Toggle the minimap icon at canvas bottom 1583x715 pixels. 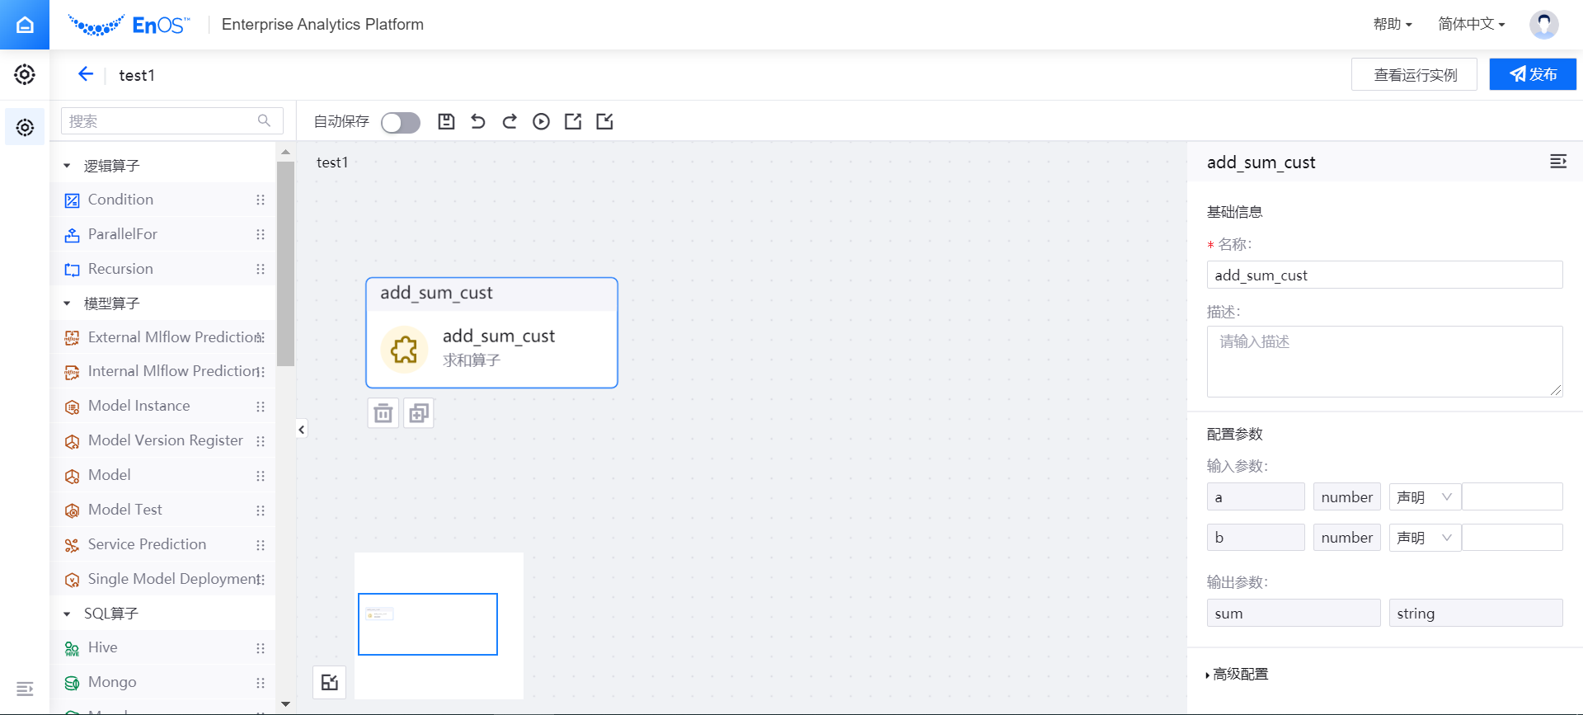(x=330, y=682)
